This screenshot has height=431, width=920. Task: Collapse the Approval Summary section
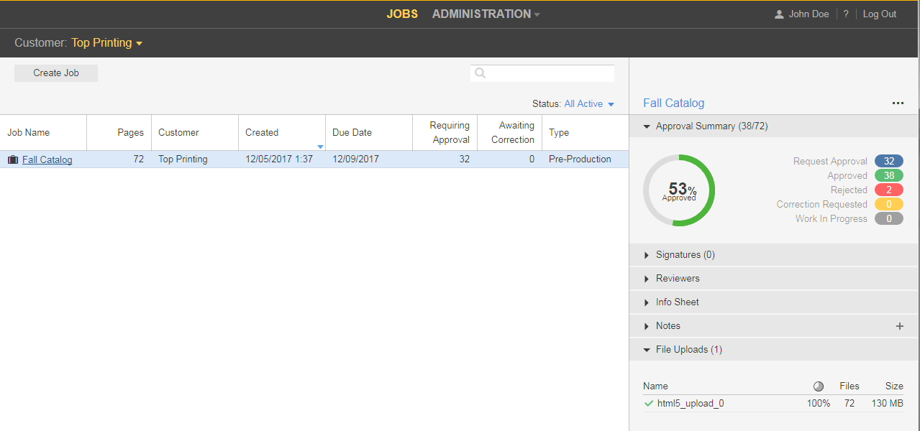647,126
